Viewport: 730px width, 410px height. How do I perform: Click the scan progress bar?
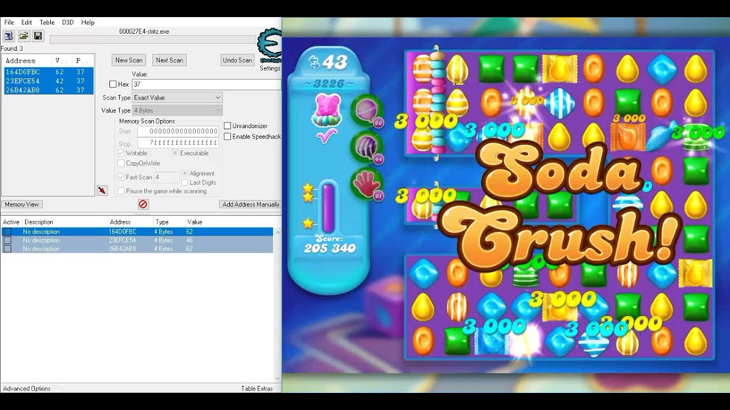point(152,40)
